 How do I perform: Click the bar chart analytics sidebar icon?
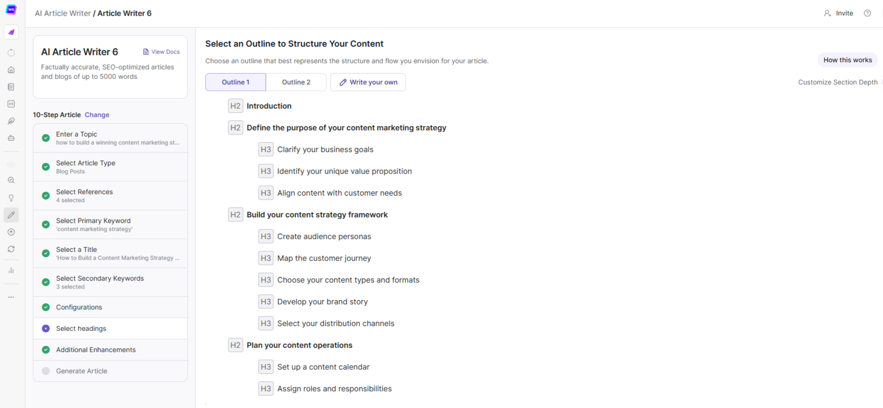tap(11, 270)
